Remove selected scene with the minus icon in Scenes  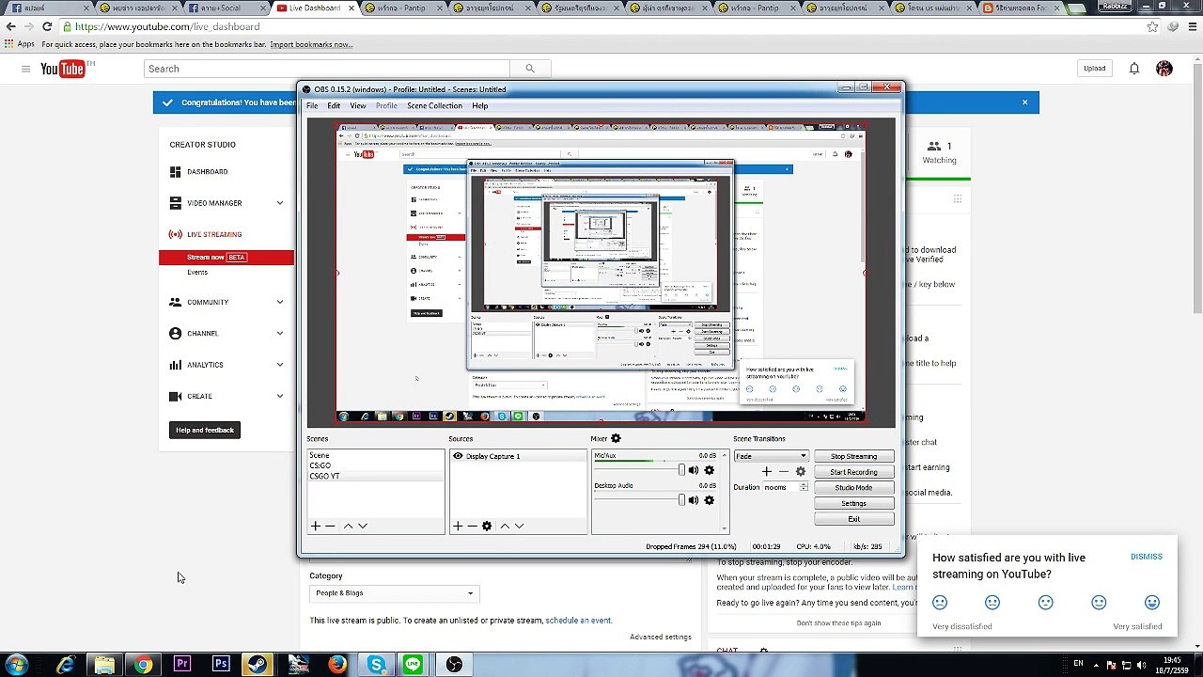tap(330, 527)
